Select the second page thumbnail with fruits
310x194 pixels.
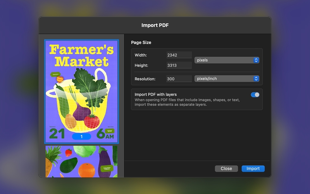pos(81,161)
